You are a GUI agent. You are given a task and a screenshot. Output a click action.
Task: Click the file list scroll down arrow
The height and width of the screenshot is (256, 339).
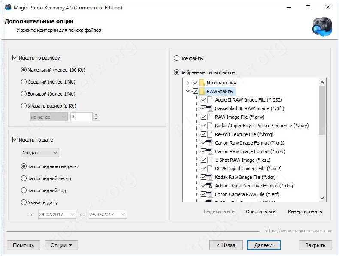(x=322, y=198)
